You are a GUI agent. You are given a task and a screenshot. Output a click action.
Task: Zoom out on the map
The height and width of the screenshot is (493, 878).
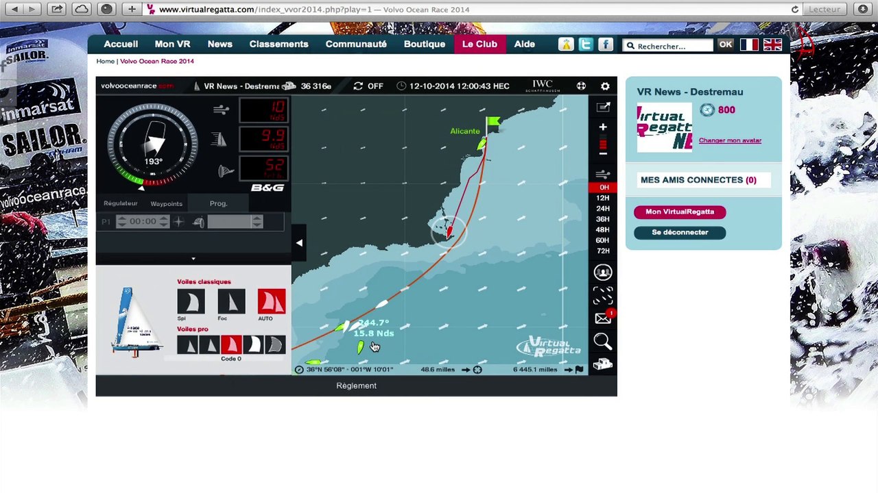[603, 154]
